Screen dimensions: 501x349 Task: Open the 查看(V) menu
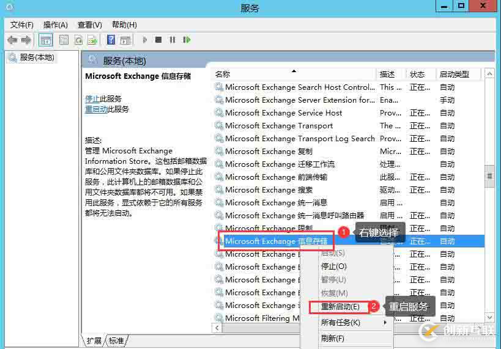pos(90,25)
